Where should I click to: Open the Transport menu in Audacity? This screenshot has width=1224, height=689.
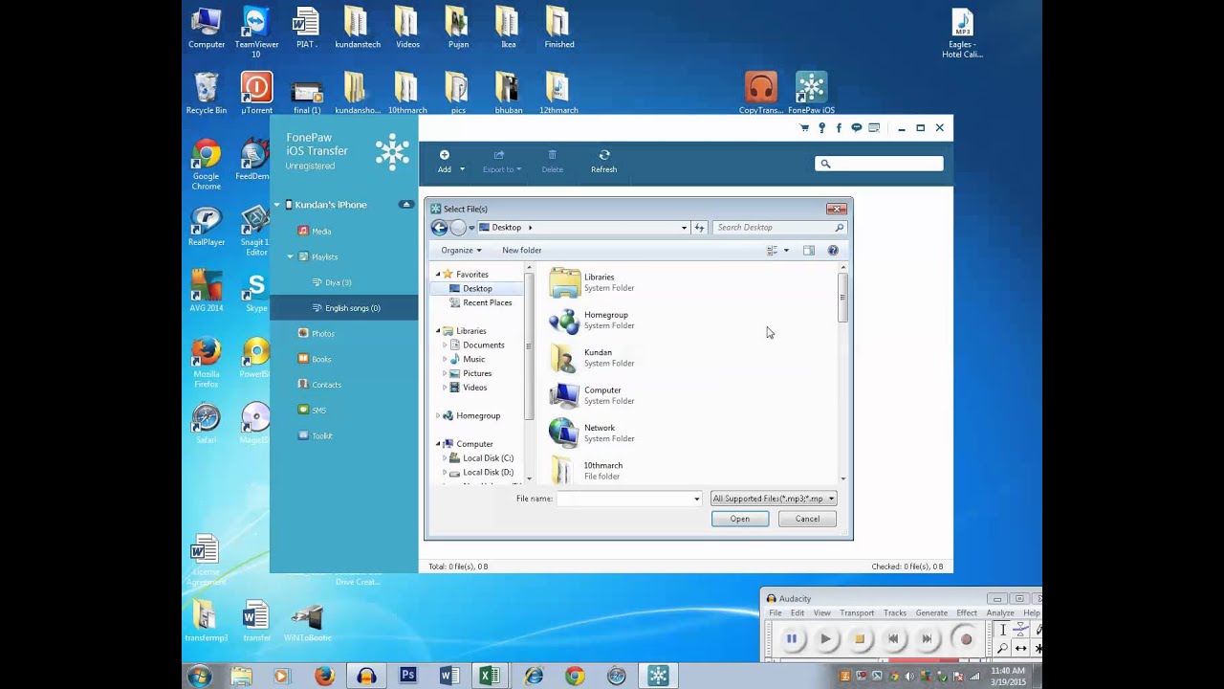pos(857,613)
